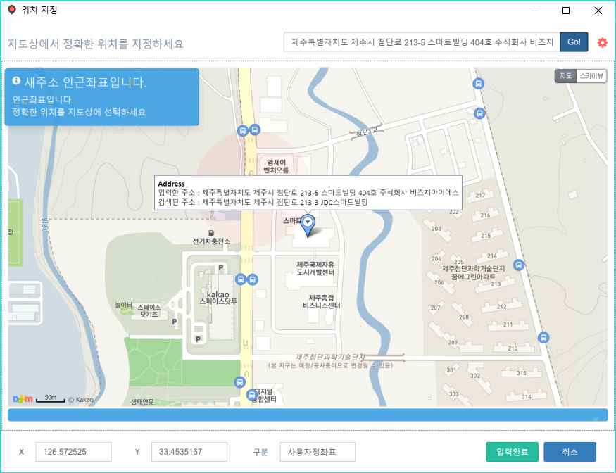
Task: Click the bus stop icon near 디지털융합센터
Action: 251,394
